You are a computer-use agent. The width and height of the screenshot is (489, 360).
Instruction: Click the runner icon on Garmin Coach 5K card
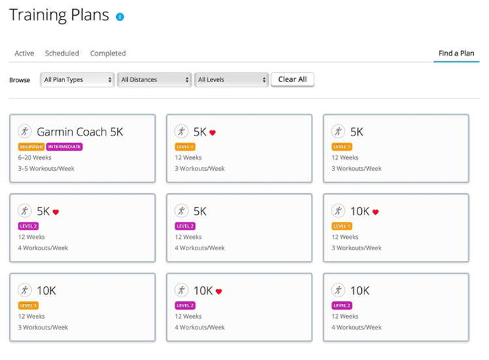click(25, 131)
